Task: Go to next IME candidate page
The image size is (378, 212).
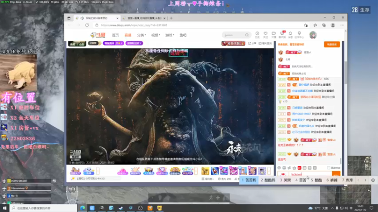Action: tap(365, 180)
